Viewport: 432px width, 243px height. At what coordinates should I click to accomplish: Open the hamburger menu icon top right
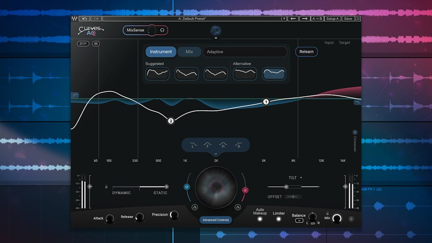coord(359,18)
